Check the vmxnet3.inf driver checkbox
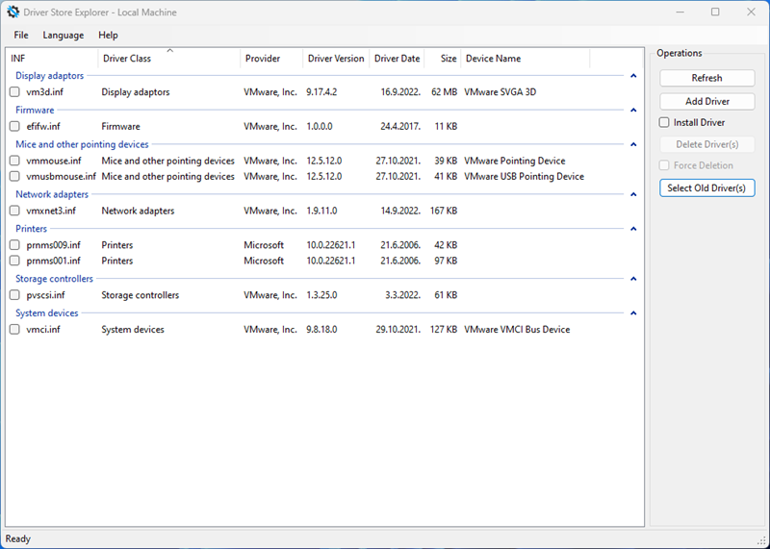This screenshot has width=770, height=549. 14,211
